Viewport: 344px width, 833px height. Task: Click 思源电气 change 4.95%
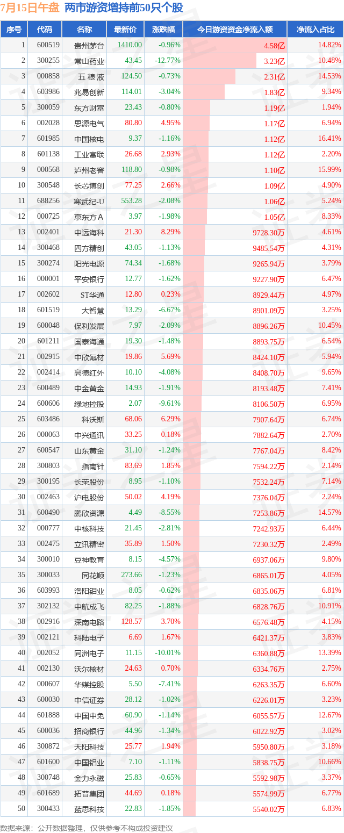click(x=171, y=123)
